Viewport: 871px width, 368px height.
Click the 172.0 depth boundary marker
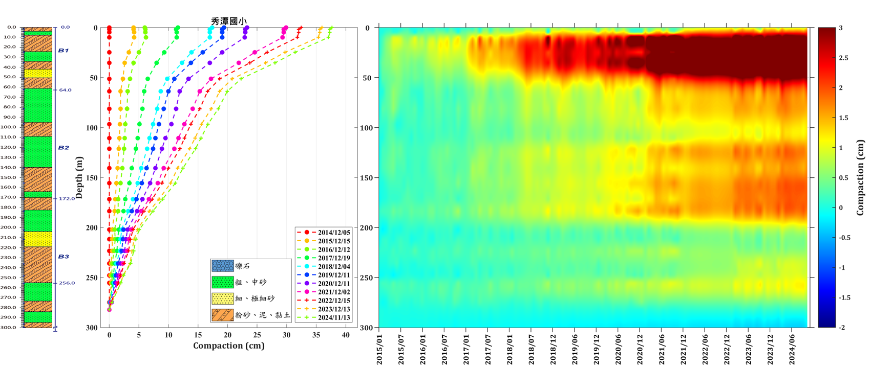pyautogui.click(x=67, y=198)
